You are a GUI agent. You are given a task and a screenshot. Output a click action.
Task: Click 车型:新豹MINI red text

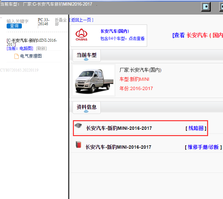[134, 79]
